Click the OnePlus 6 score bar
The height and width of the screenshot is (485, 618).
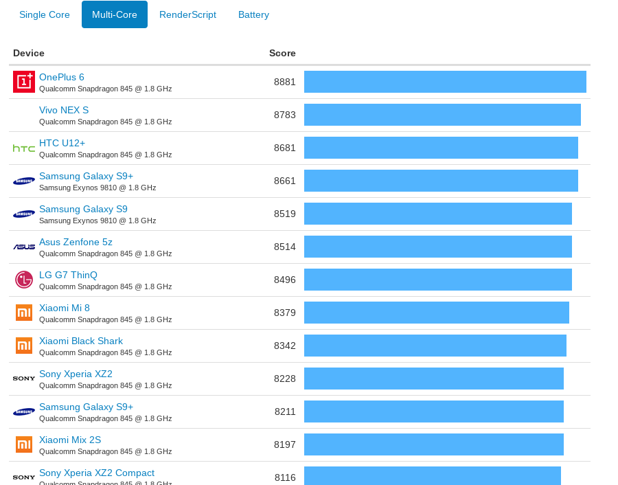coord(446,82)
